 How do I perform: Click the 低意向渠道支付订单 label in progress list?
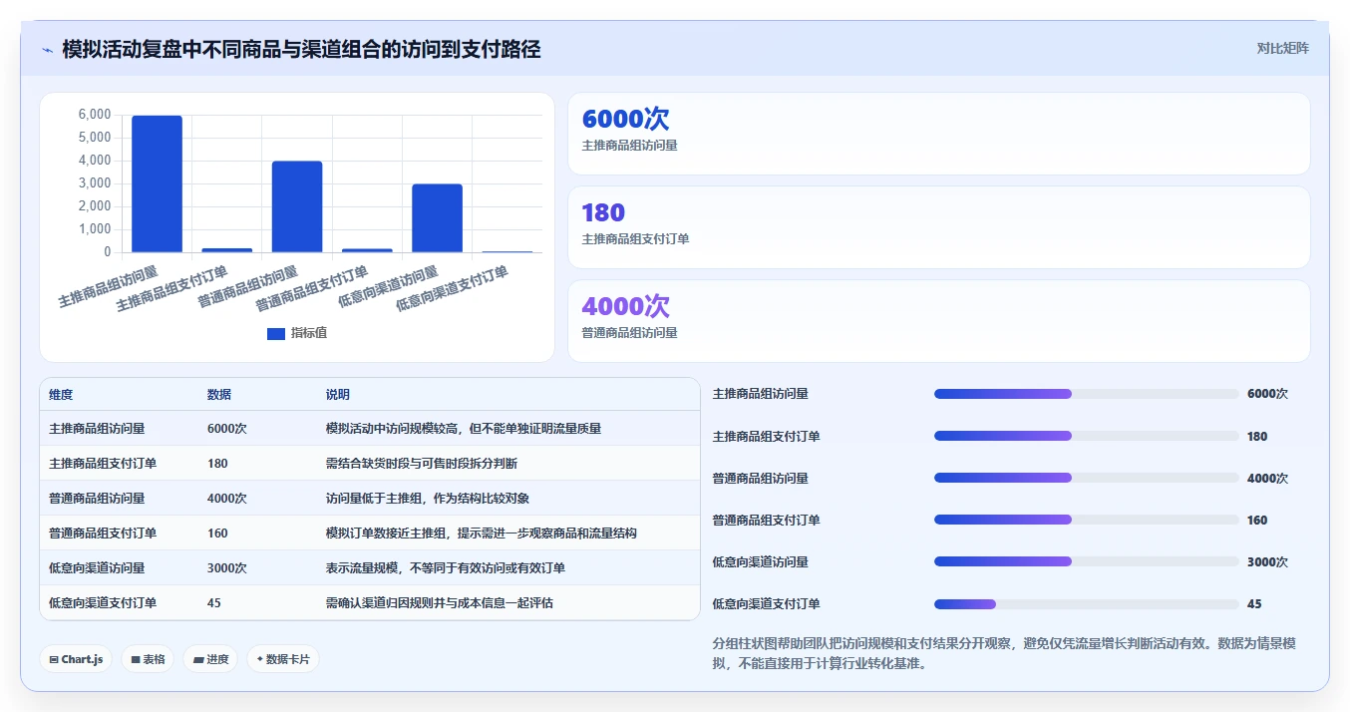(767, 603)
